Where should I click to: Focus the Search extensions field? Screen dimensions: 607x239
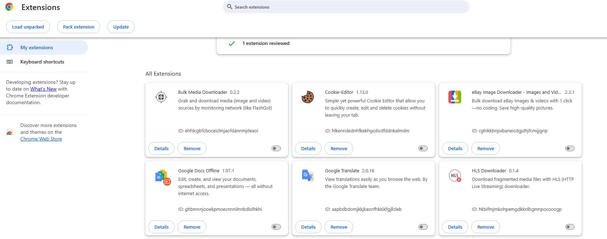click(x=346, y=7)
